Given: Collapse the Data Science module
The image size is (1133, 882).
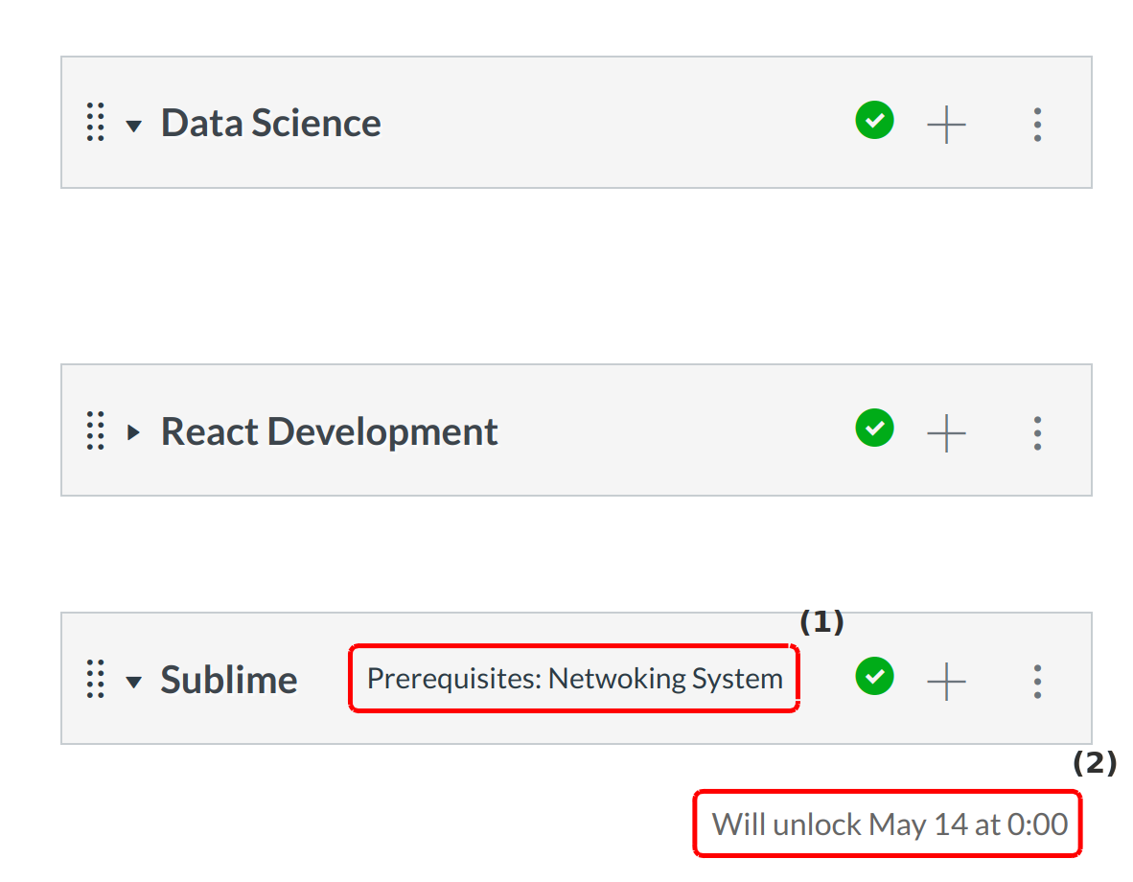Looking at the screenshot, I should pyautogui.click(x=134, y=126).
